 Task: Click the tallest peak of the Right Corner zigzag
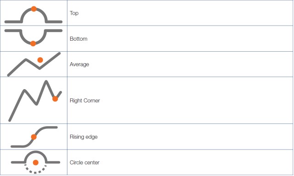[46, 81]
